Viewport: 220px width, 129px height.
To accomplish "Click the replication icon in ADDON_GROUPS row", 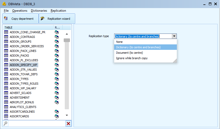I will [56, 42].
